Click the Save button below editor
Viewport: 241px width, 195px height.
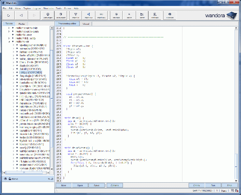97,185
